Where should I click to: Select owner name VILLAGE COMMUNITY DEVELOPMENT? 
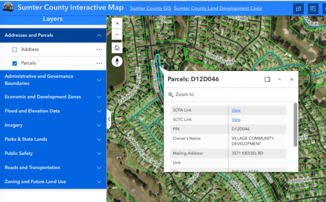tap(253, 141)
